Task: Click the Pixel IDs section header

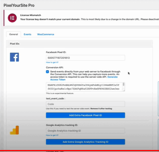Action: [x=79, y=44]
